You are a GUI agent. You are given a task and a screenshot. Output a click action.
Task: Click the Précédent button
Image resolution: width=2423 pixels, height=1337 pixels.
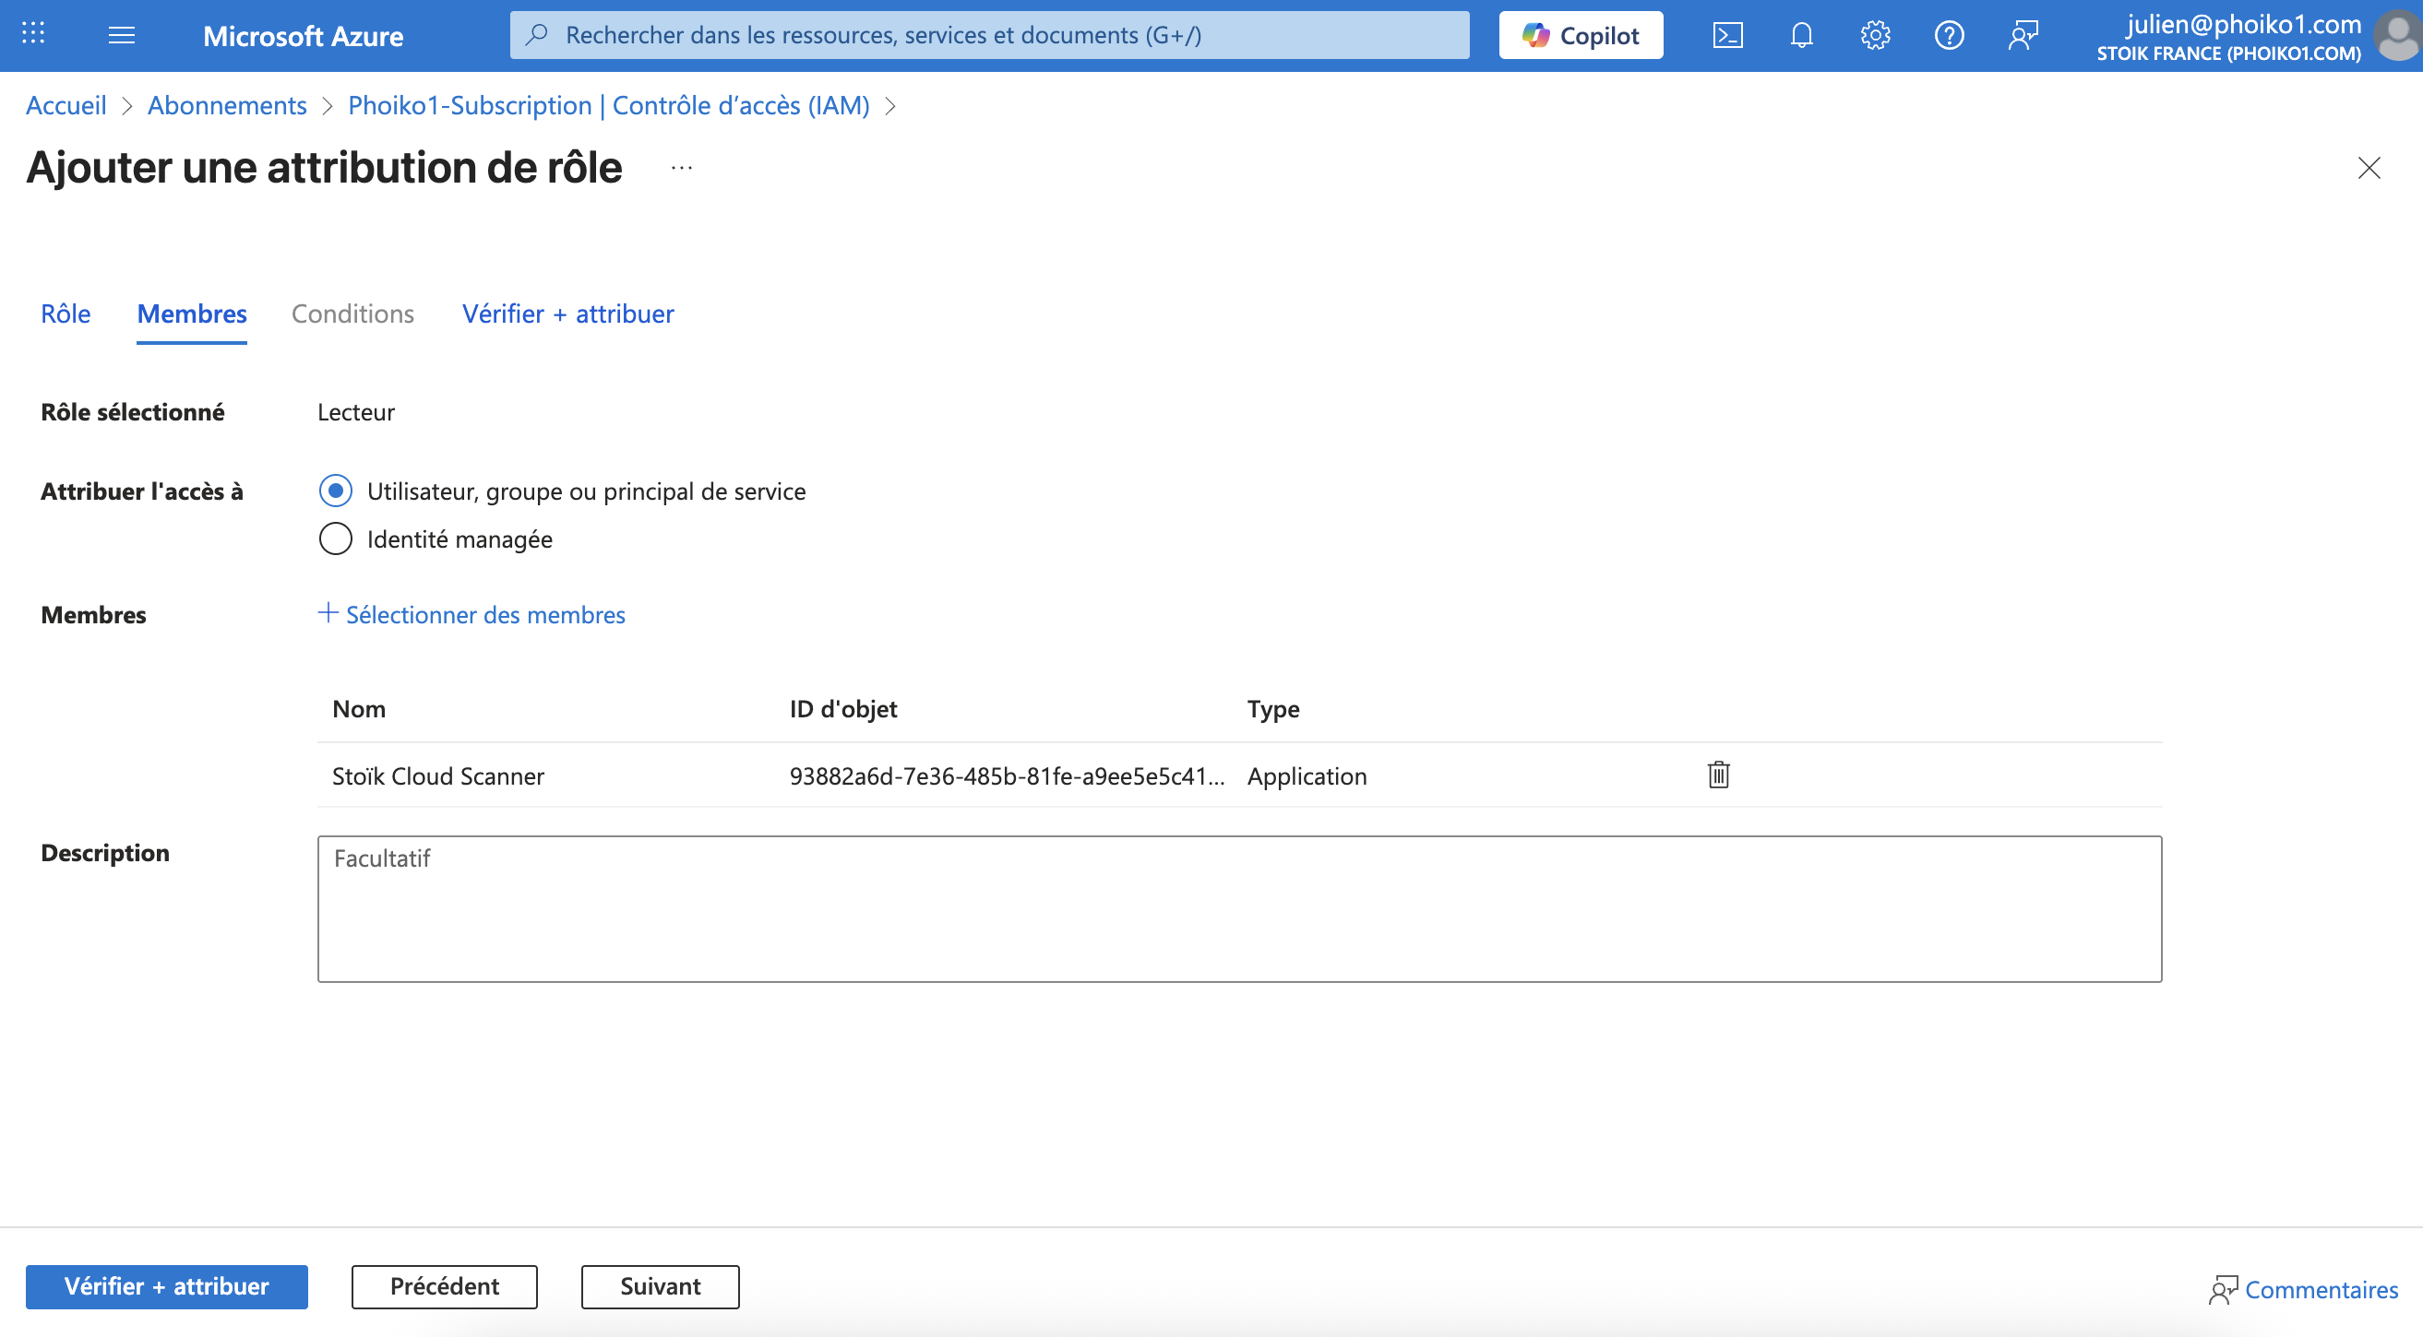(444, 1285)
